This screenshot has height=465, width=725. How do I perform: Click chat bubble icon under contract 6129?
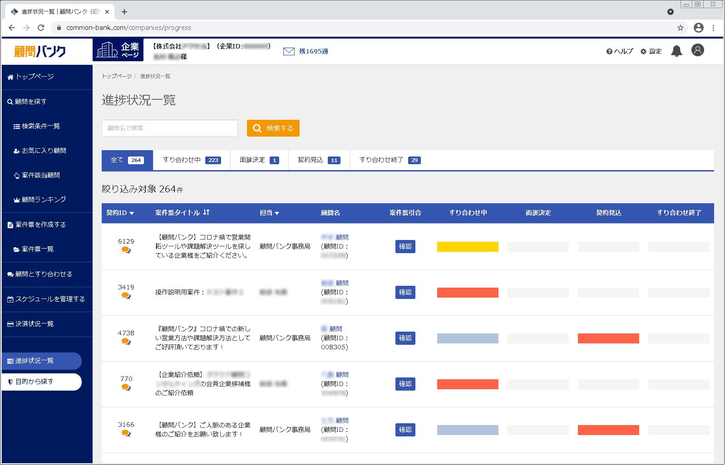(126, 250)
